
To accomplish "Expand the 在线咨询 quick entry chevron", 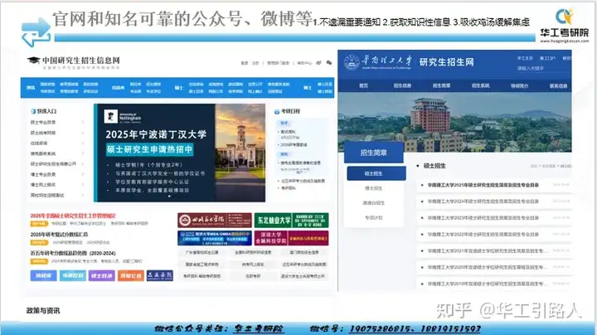I will [83, 143].
